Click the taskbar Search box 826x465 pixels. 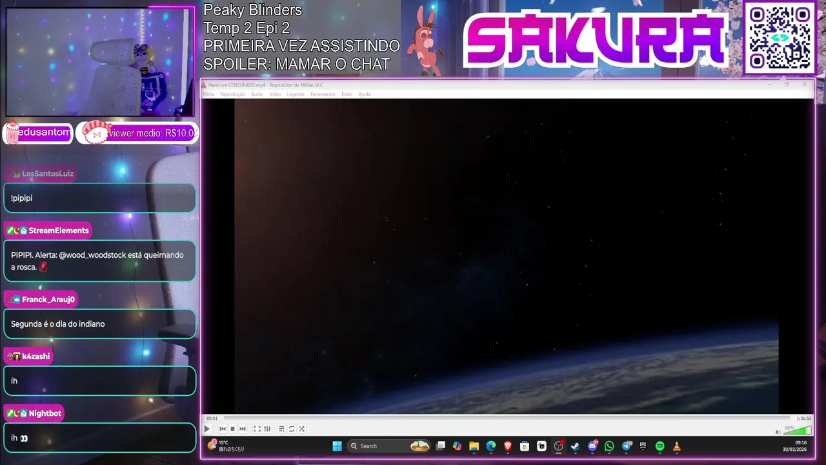point(388,446)
